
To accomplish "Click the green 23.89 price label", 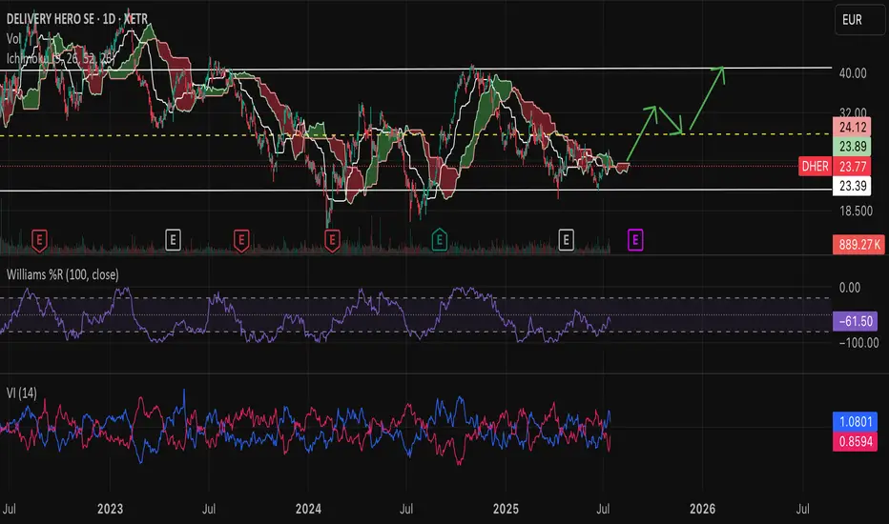I will tap(852, 146).
